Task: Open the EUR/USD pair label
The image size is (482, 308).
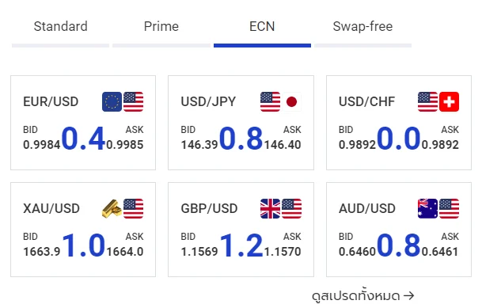Action: (51, 102)
